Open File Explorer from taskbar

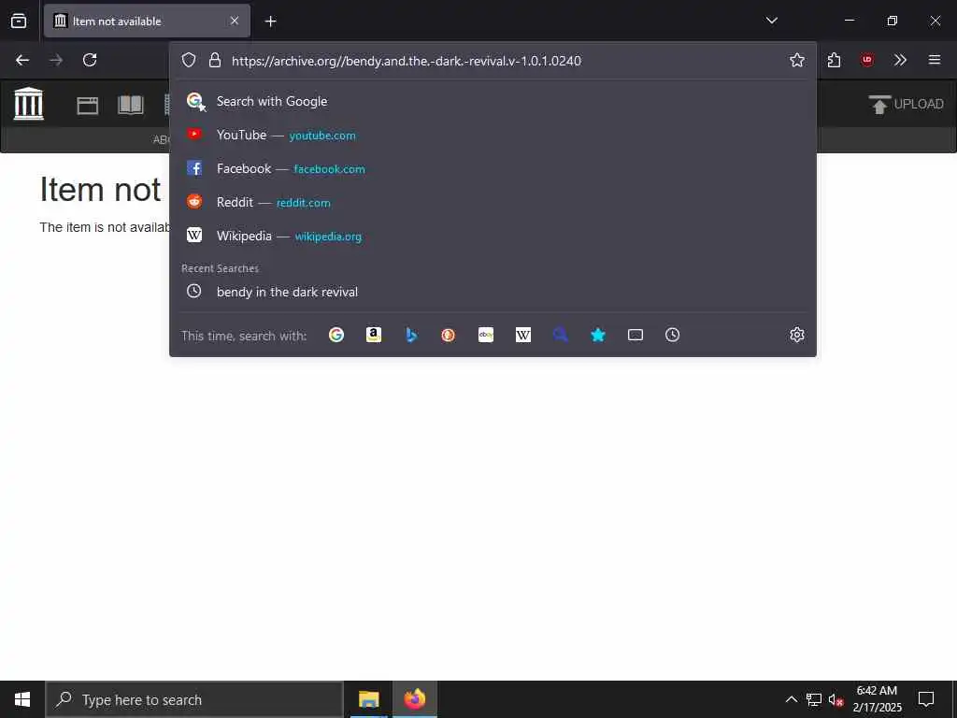(368, 699)
